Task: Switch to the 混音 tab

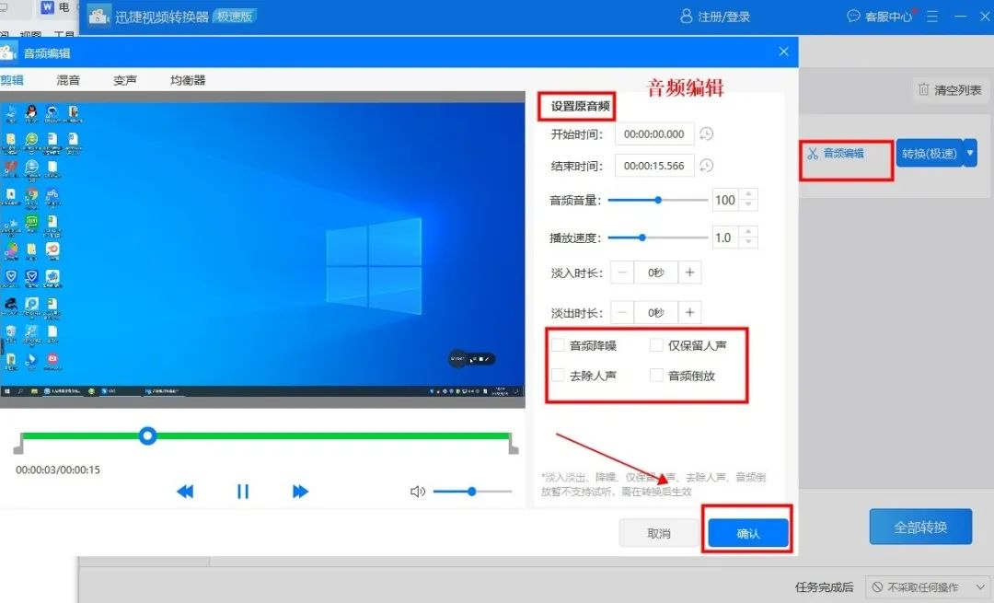Action: [68, 80]
